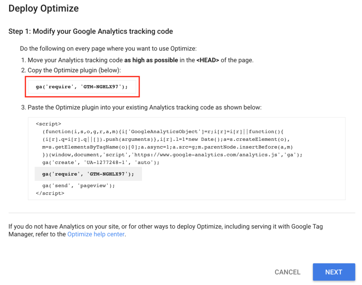Click the bold 'as high as possible' text
The height and width of the screenshot is (285, 362).
click(x=151, y=60)
